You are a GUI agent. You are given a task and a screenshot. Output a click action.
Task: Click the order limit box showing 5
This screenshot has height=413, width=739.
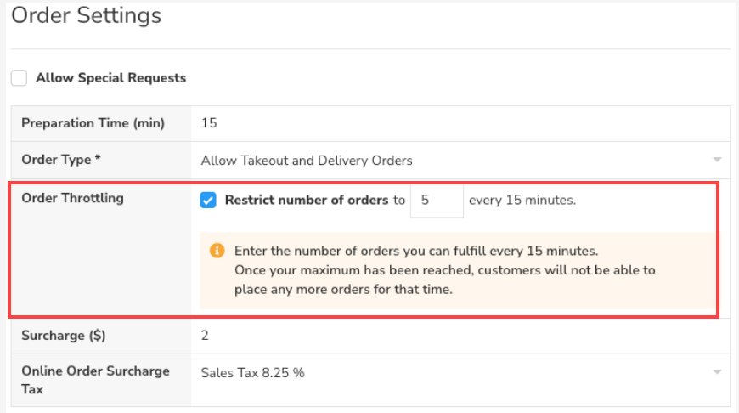click(436, 201)
